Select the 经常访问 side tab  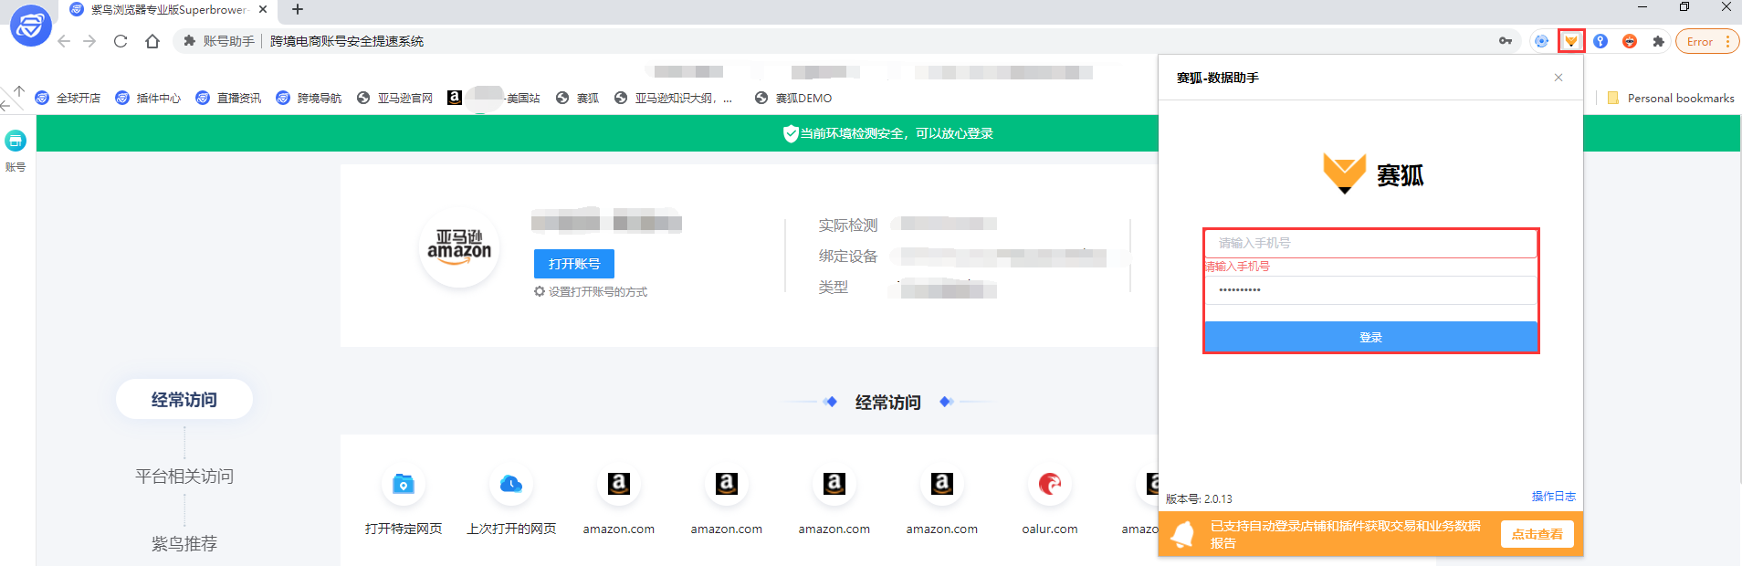(184, 399)
